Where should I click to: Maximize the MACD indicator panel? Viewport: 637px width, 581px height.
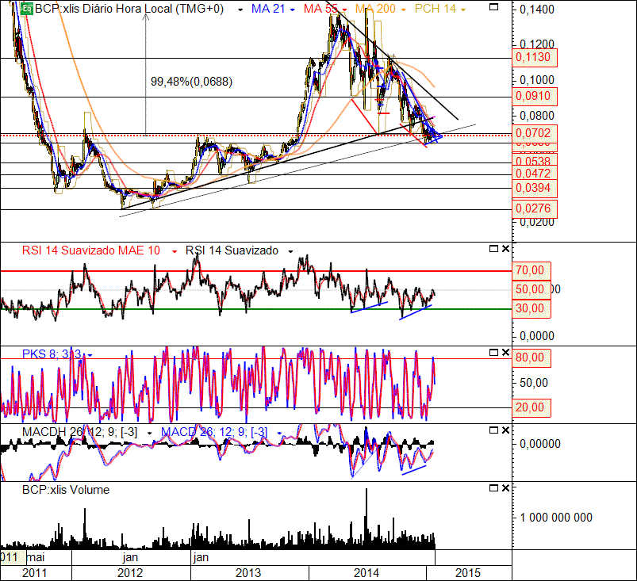click(x=494, y=430)
